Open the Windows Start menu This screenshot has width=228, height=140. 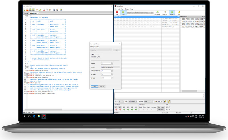25,116
